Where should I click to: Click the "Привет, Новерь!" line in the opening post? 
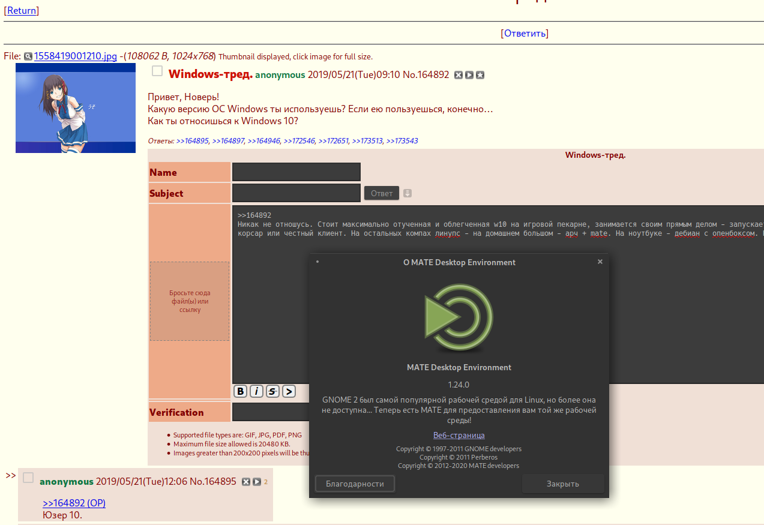pos(184,97)
